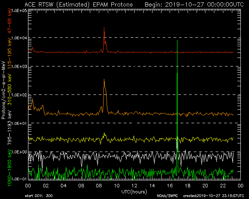Click the 12 hour tick on x-axis
The width and height of the screenshot is (249, 199).
(133, 186)
